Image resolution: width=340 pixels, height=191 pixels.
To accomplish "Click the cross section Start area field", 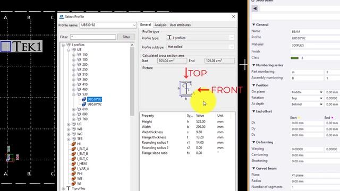I will click(x=172, y=61).
